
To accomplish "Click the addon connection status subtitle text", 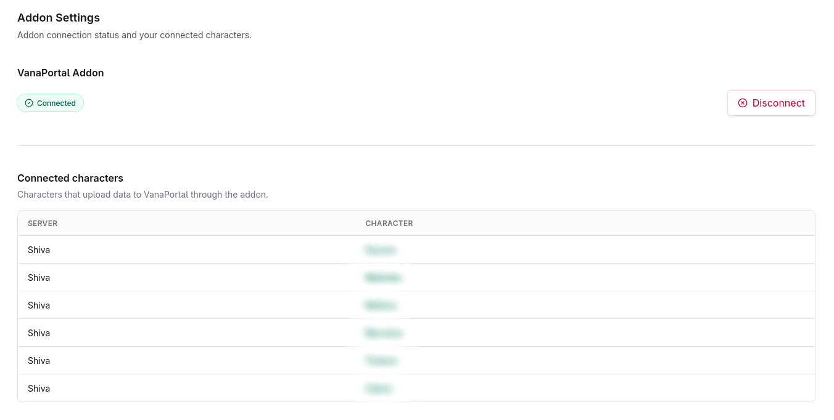I will click(134, 35).
